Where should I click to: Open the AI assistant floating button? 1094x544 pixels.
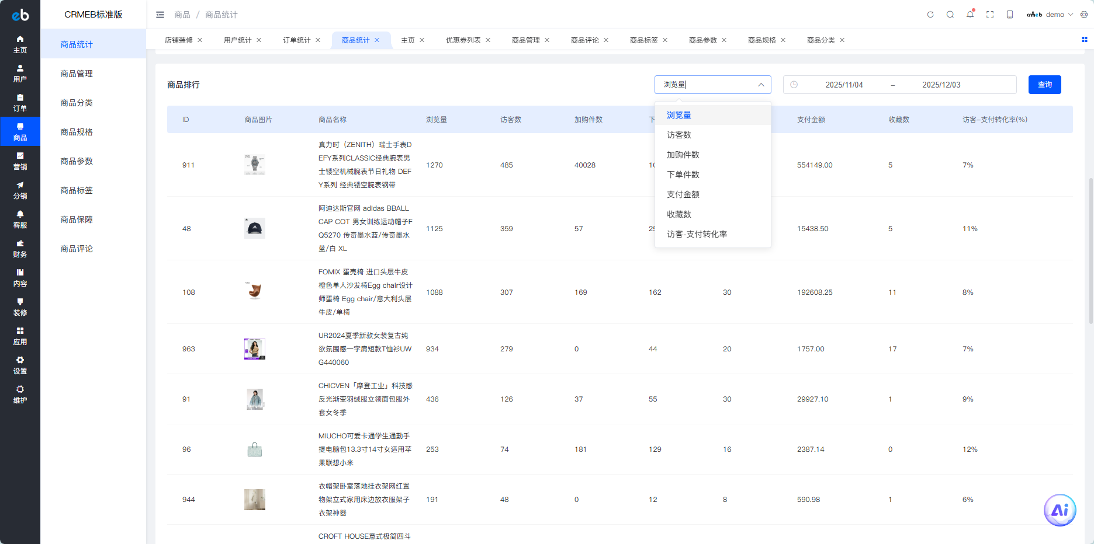(x=1060, y=510)
